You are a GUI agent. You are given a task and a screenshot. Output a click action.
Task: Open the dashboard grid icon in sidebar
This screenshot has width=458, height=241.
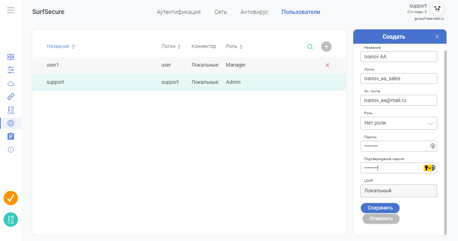(11, 57)
